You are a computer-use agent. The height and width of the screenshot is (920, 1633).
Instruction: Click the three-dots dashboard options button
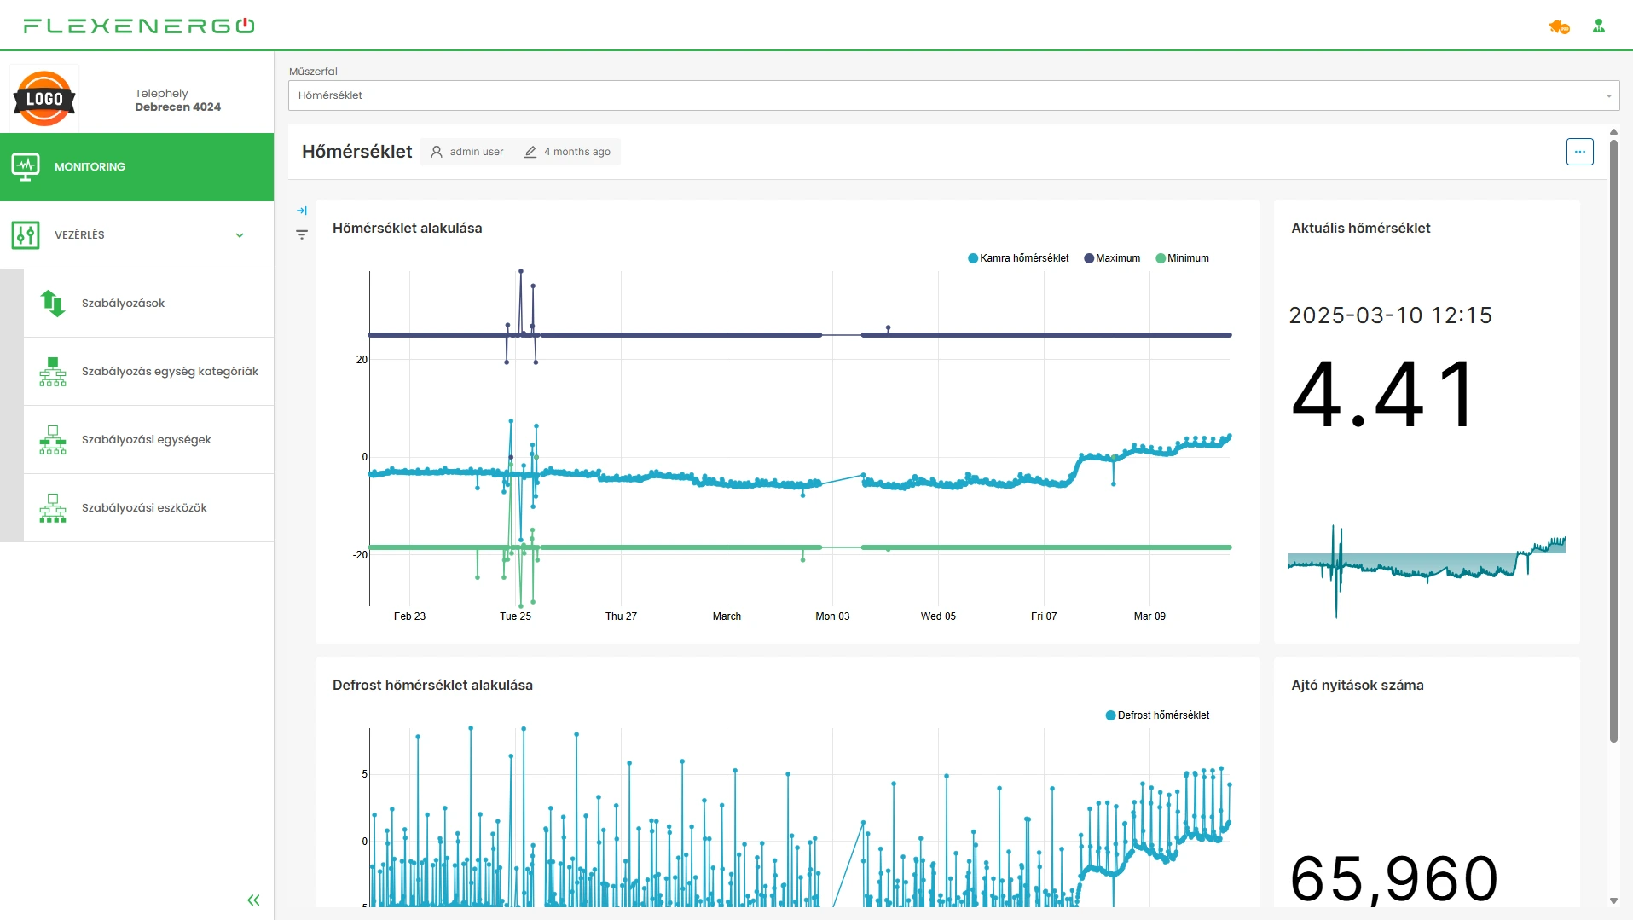[1579, 152]
